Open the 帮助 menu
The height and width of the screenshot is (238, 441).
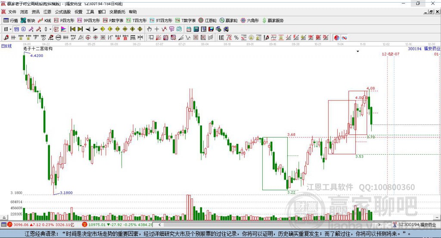coord(133,12)
